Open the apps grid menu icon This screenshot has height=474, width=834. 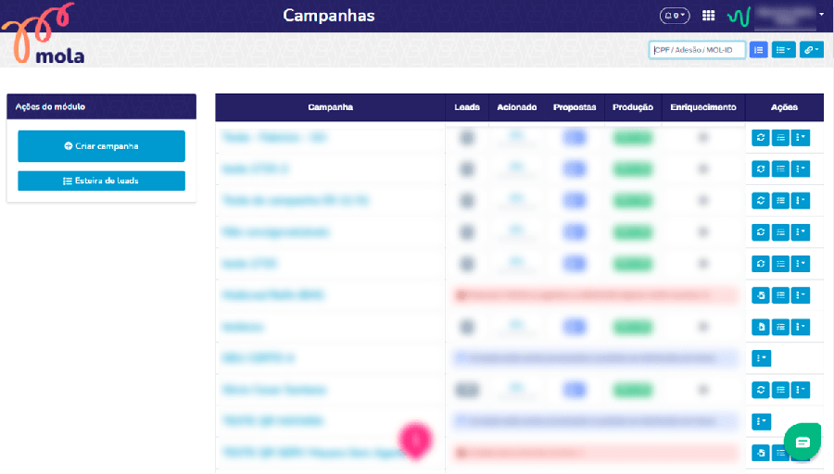click(x=709, y=16)
